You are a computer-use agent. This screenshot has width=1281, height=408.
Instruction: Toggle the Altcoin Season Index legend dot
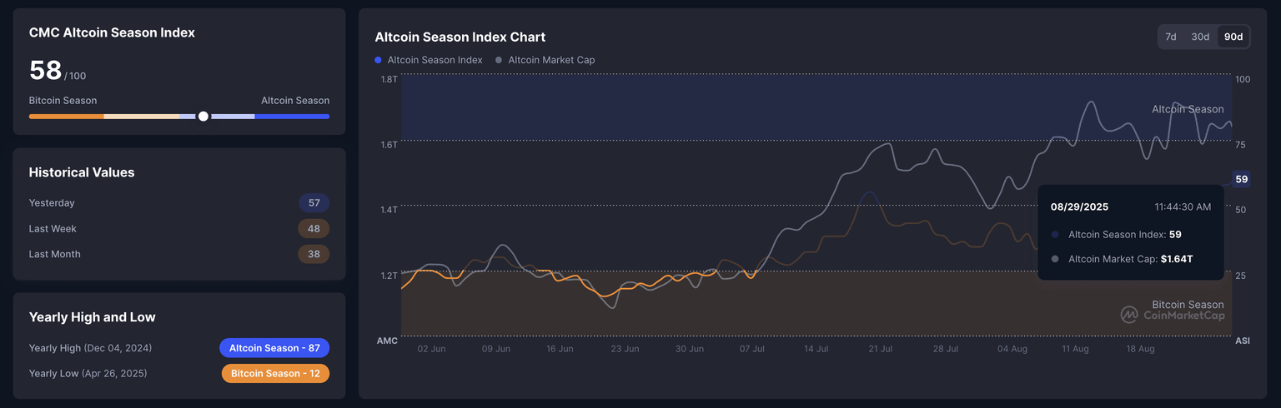click(x=379, y=60)
